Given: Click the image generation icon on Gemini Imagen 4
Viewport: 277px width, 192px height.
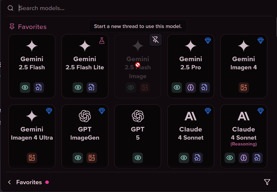Looking at the screenshot, I should pyautogui.click(x=243, y=88).
